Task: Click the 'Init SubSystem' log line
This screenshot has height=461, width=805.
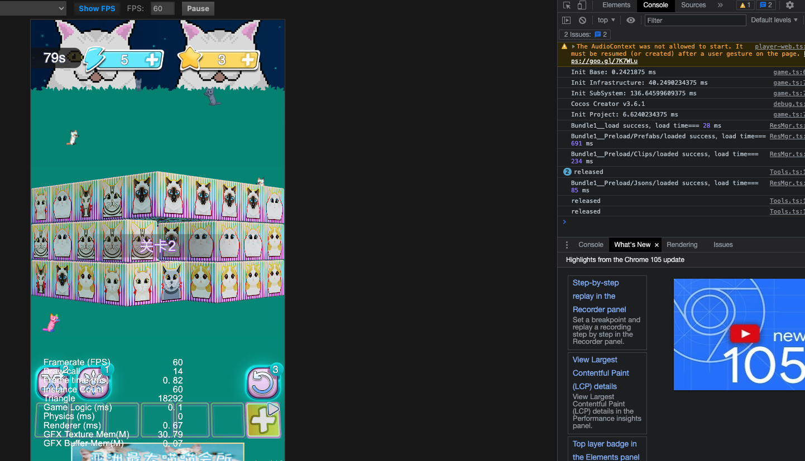Action: coord(634,93)
